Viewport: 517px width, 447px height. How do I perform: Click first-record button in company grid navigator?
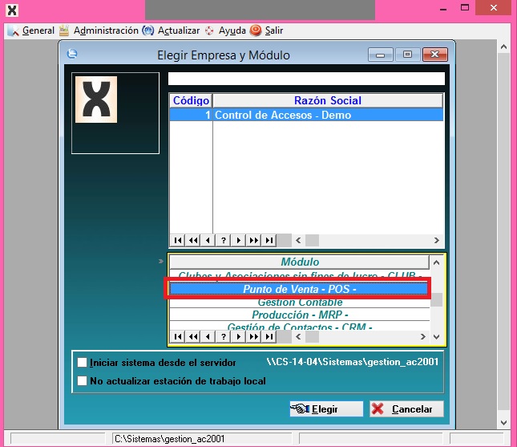coord(177,240)
